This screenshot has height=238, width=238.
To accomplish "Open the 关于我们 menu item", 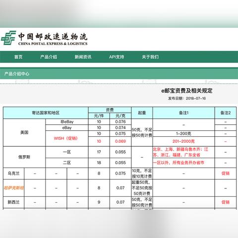I will click(150, 57).
